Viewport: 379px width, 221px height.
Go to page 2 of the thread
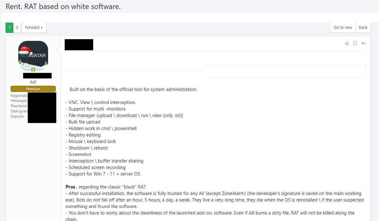coord(17,28)
